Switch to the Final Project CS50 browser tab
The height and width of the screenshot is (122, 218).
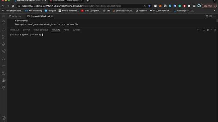[66, 1]
